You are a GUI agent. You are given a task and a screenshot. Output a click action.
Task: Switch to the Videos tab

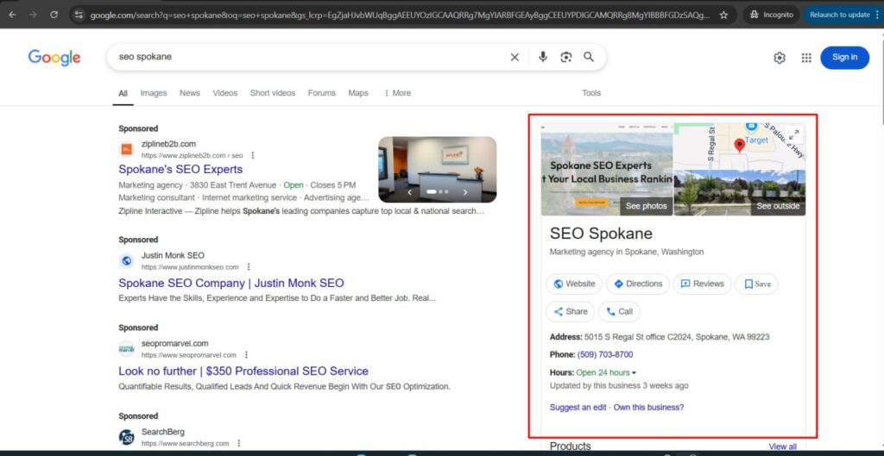[225, 93]
